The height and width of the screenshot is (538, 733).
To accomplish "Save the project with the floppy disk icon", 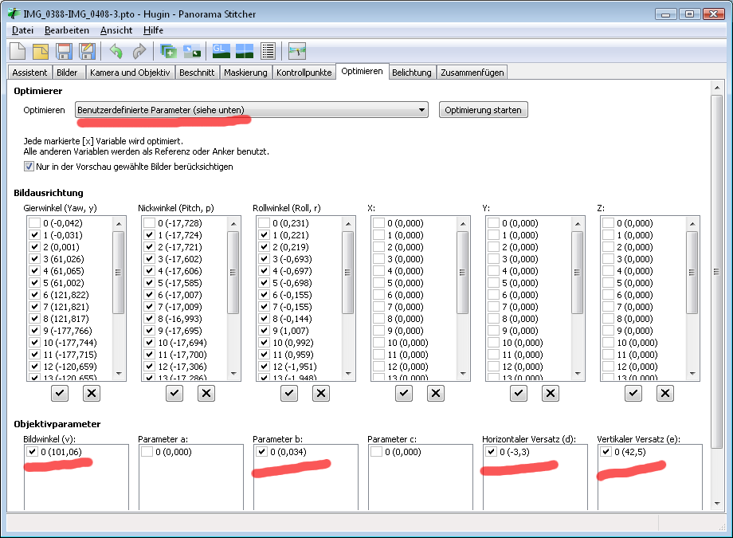I will click(64, 51).
